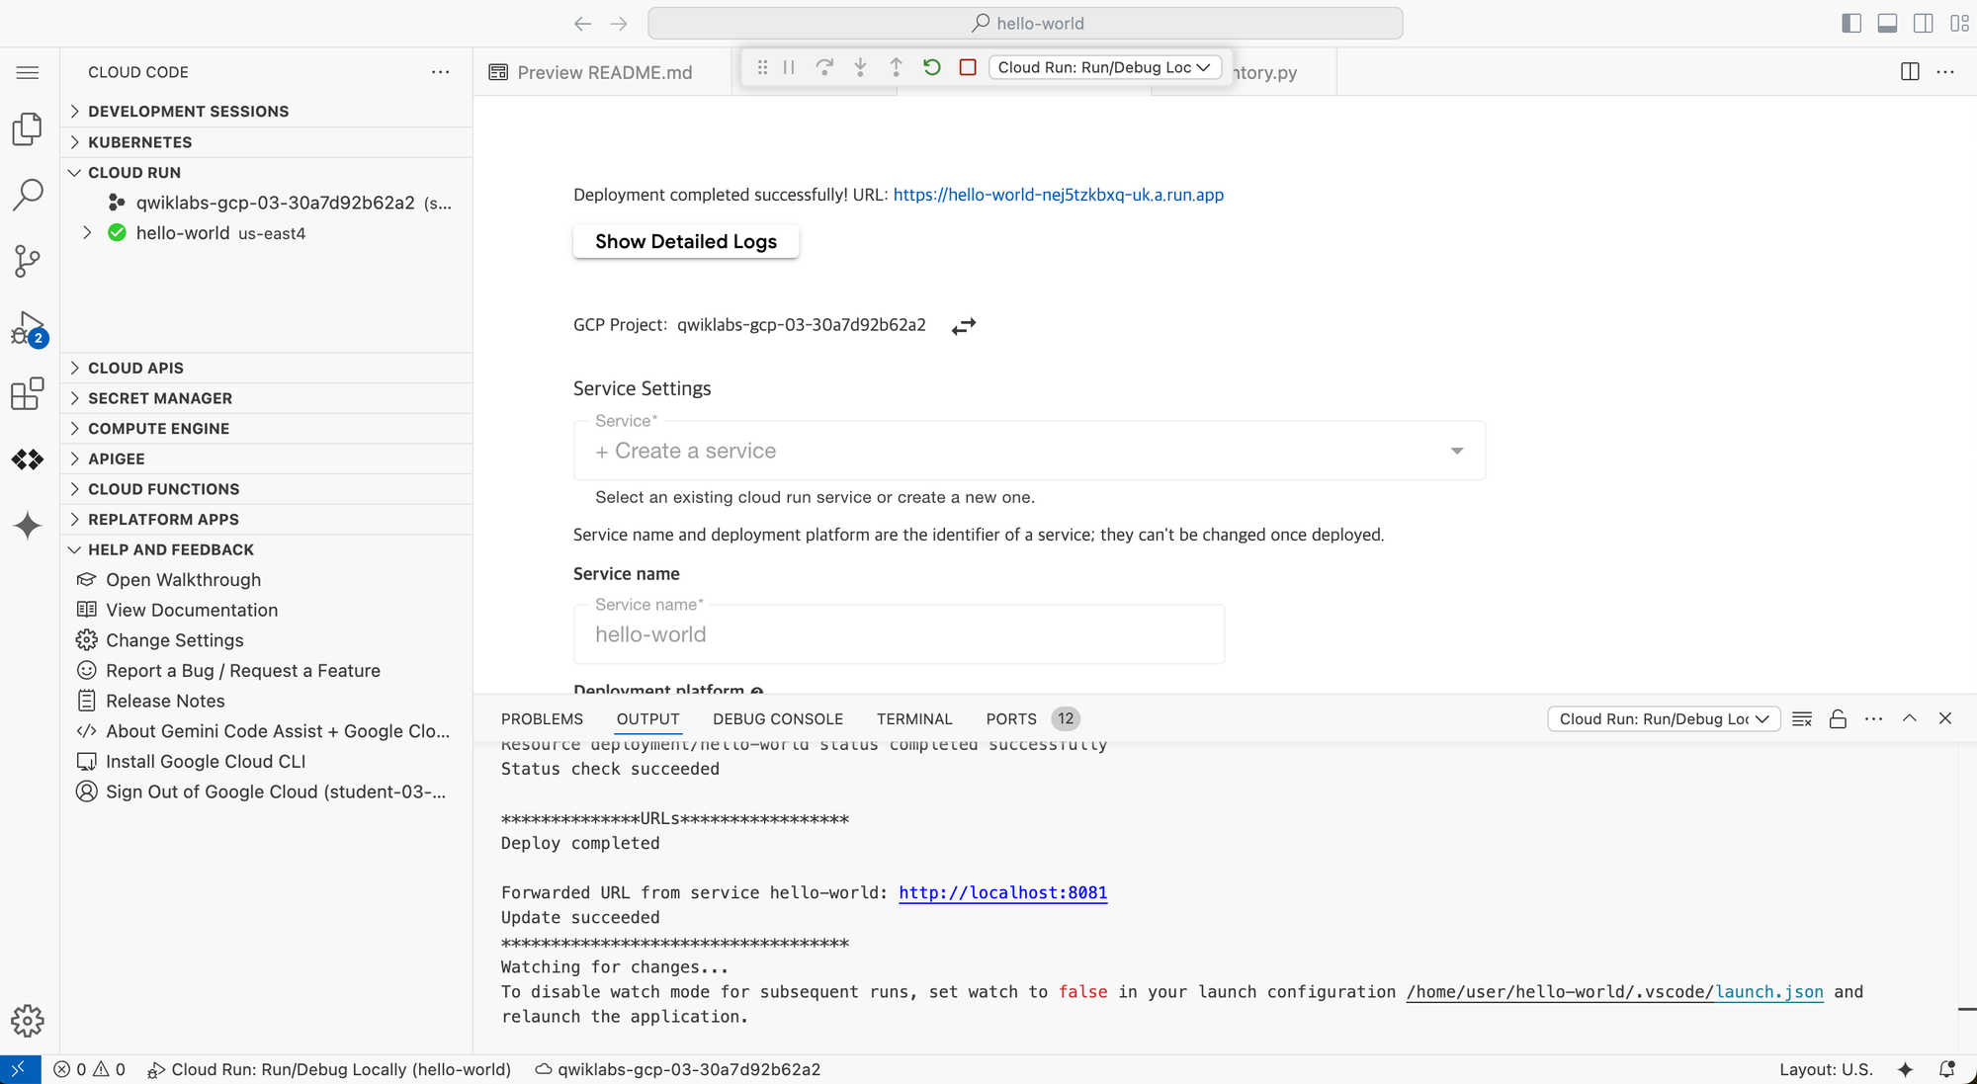
Task: Open the Source Control view icon
Action: 28,261
